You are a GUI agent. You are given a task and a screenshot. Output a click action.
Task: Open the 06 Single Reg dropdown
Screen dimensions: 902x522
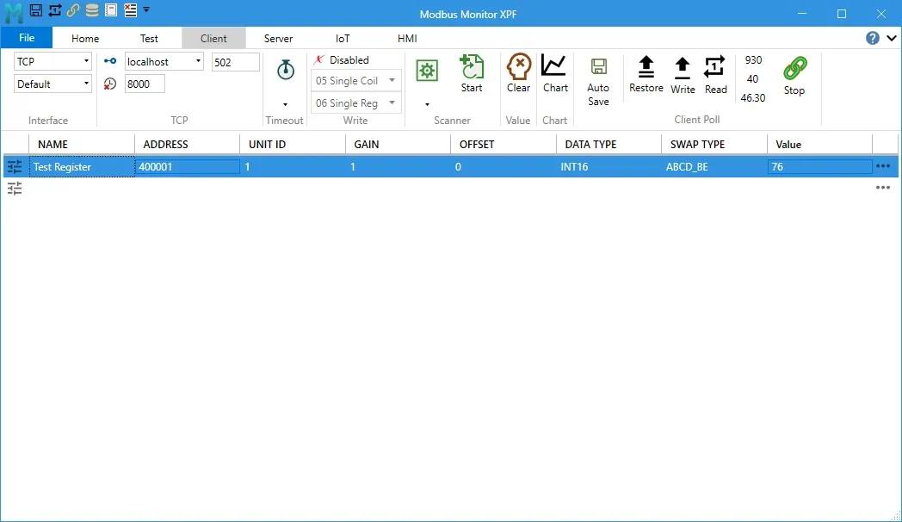(x=356, y=103)
